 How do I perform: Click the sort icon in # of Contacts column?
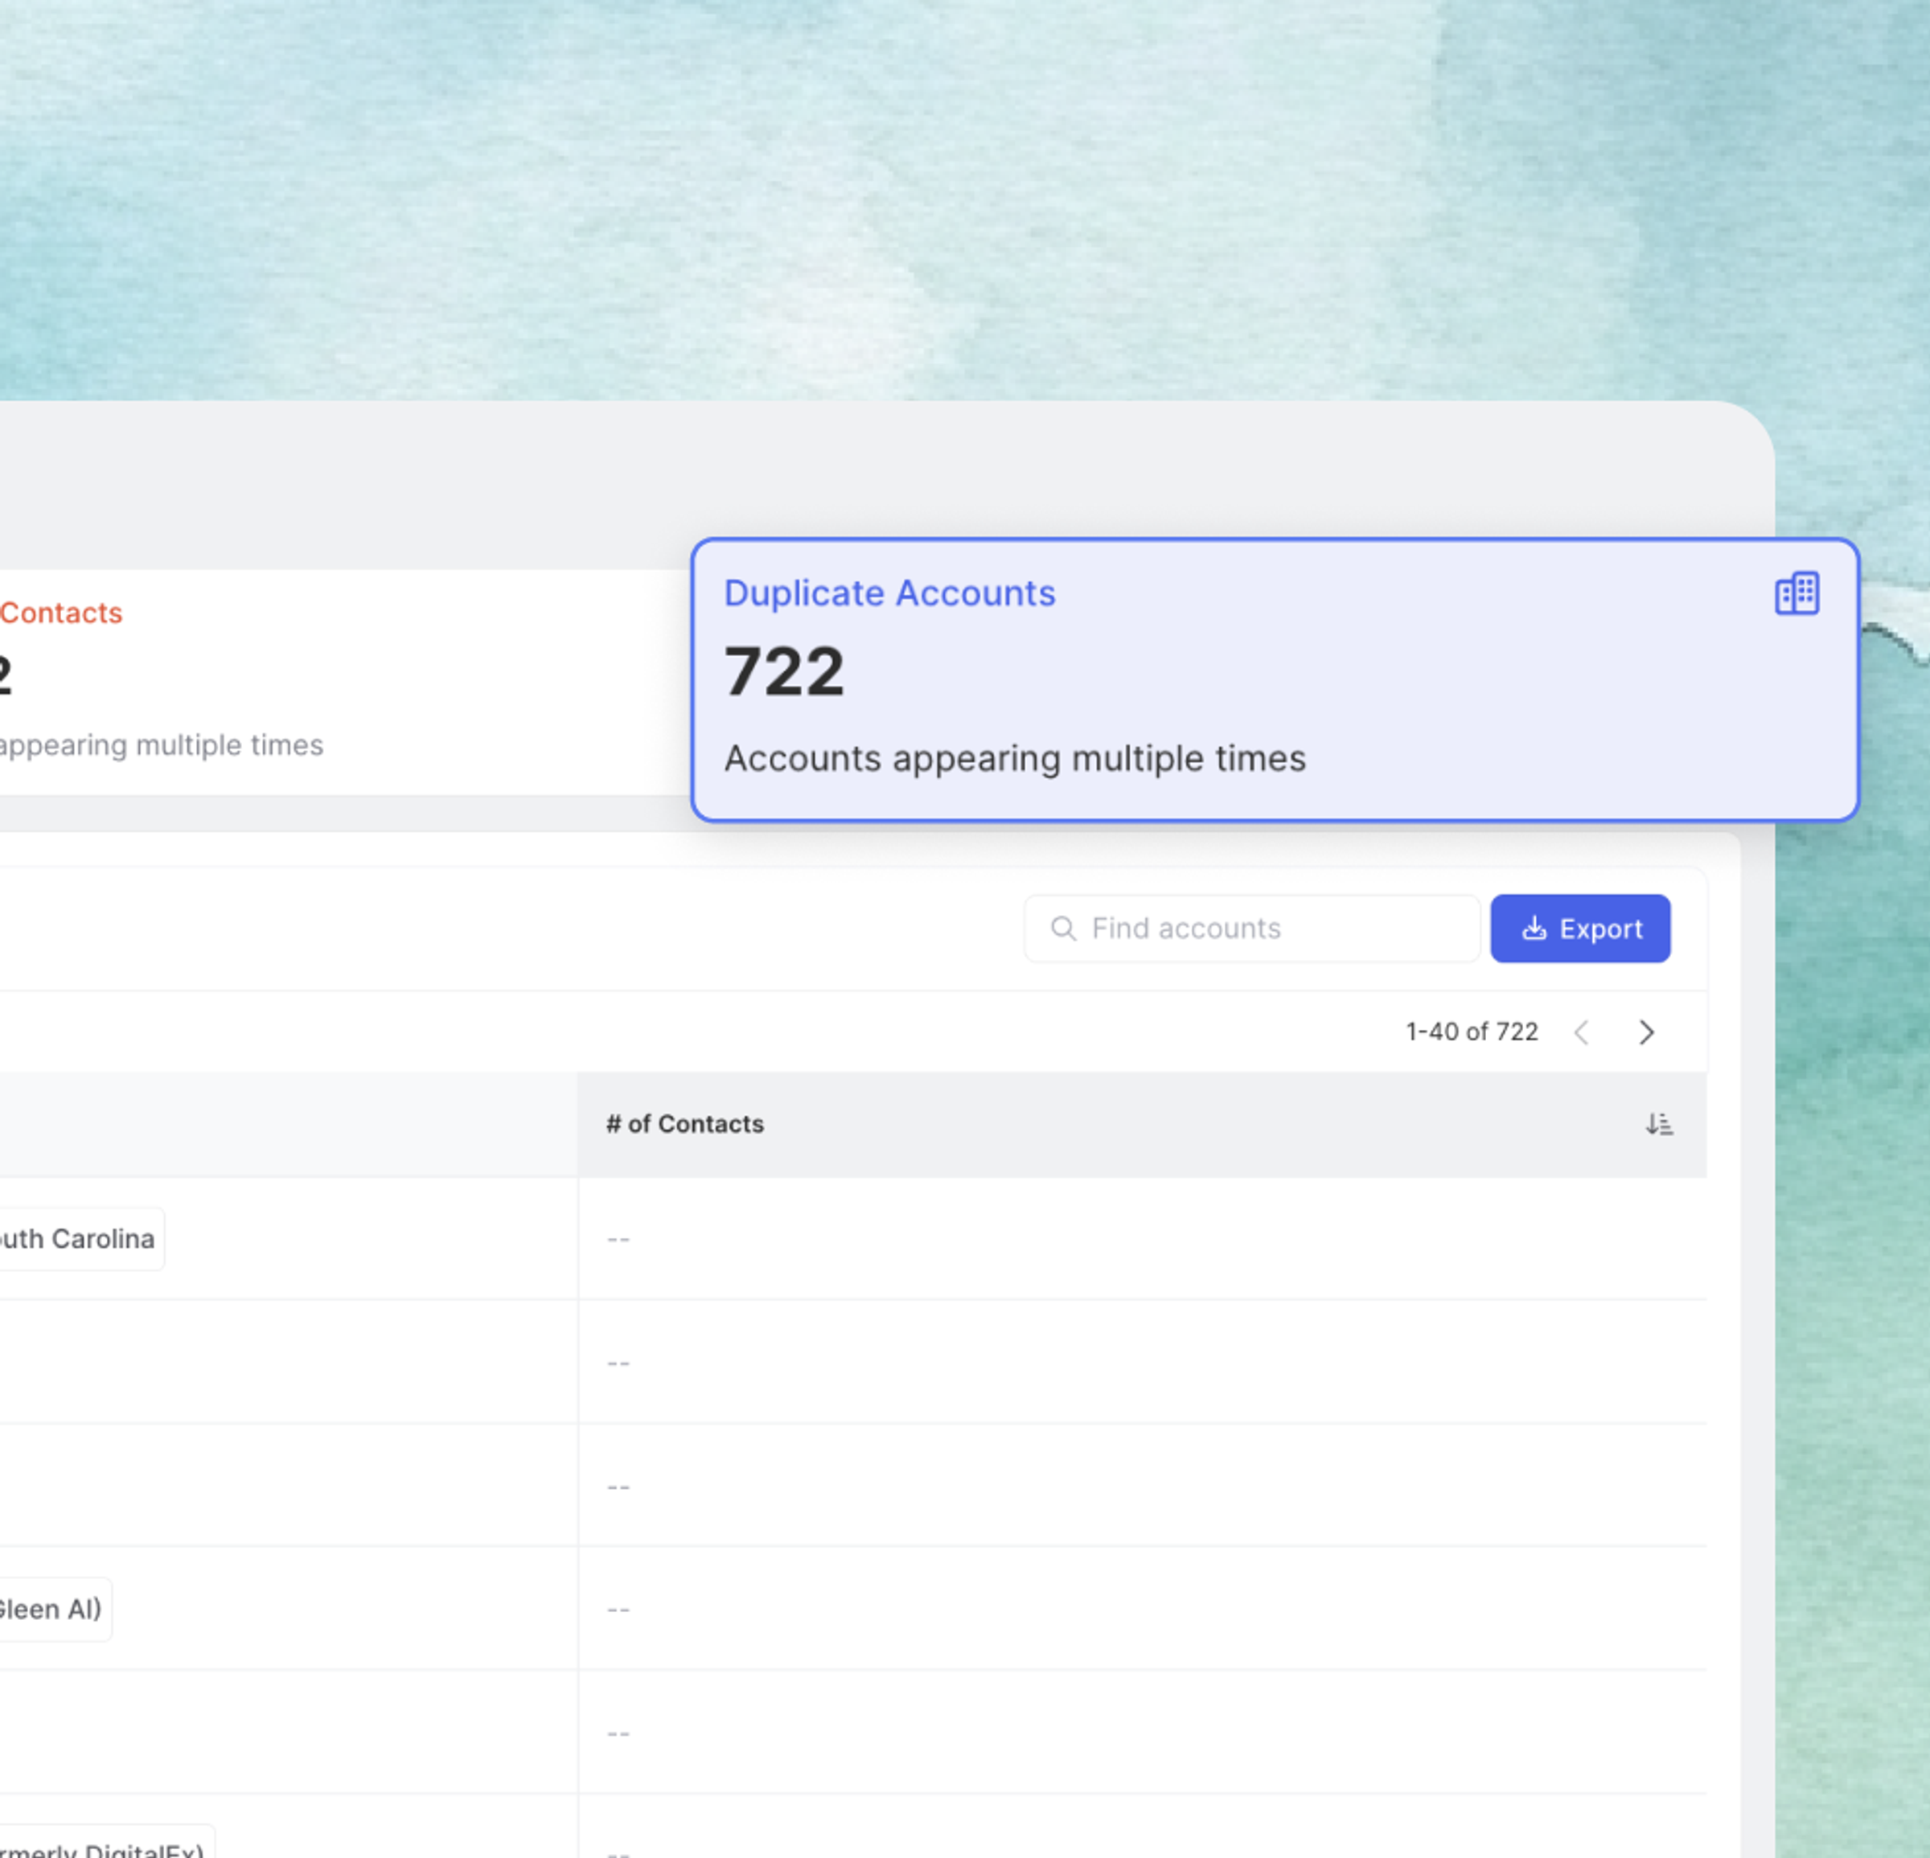coord(1658,1123)
